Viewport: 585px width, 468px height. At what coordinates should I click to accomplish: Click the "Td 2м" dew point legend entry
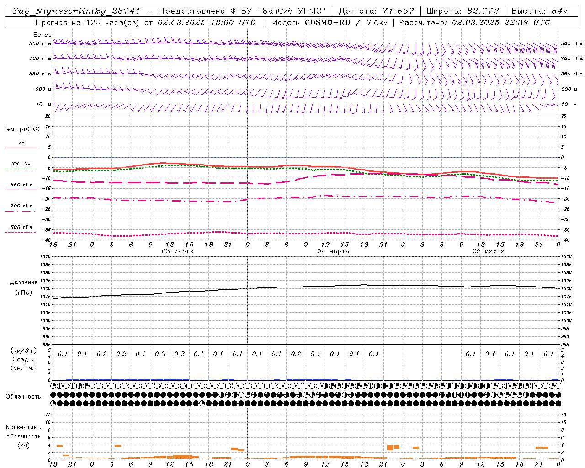[x=21, y=164]
